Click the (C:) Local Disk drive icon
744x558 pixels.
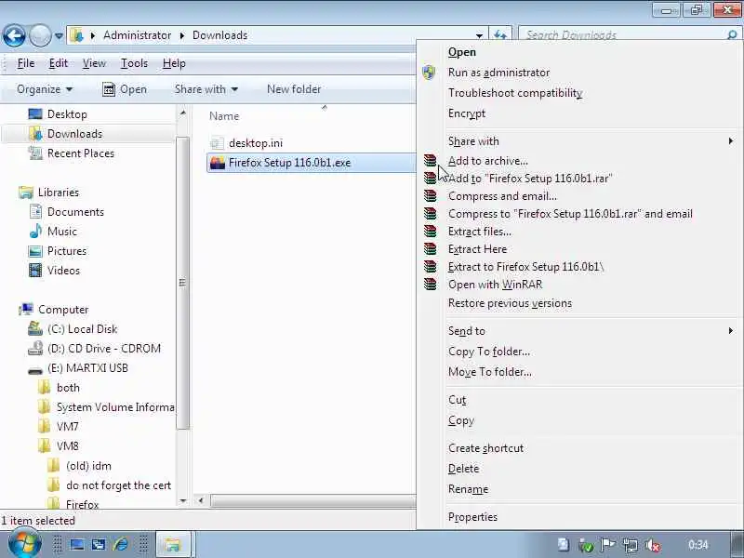coord(35,329)
